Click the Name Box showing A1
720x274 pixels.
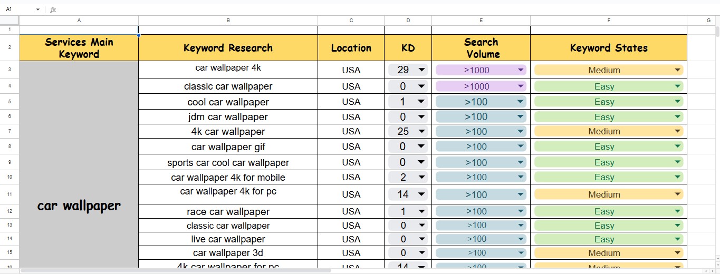18,9
